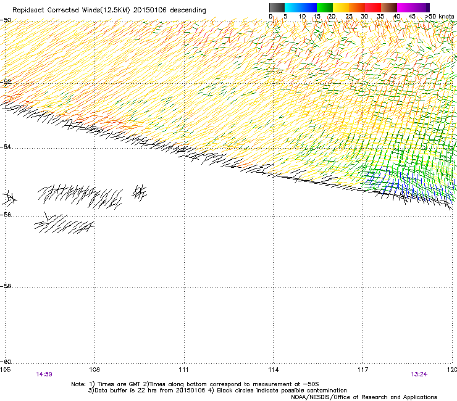457x401 pixels.
Task: Click latitude label '-56'
Action: 6,214
